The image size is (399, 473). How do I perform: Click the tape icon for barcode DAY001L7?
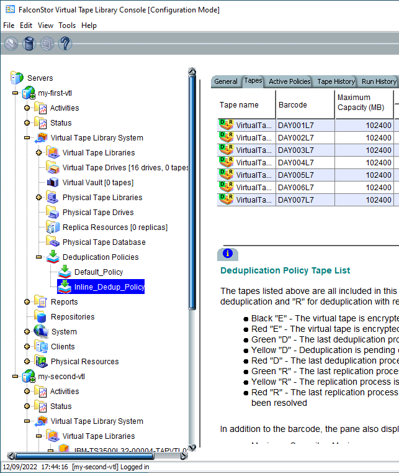tap(226, 125)
